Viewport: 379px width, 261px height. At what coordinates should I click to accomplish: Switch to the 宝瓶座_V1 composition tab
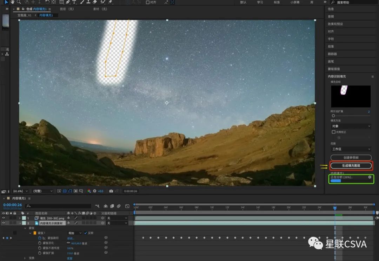[25, 15]
